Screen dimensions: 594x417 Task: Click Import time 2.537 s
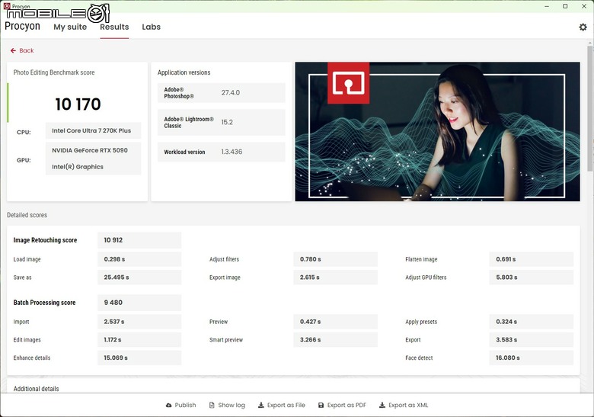point(139,322)
